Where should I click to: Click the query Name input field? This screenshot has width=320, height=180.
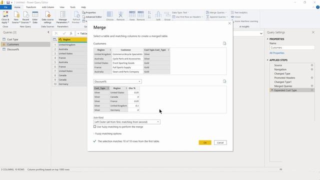coord(292,47)
